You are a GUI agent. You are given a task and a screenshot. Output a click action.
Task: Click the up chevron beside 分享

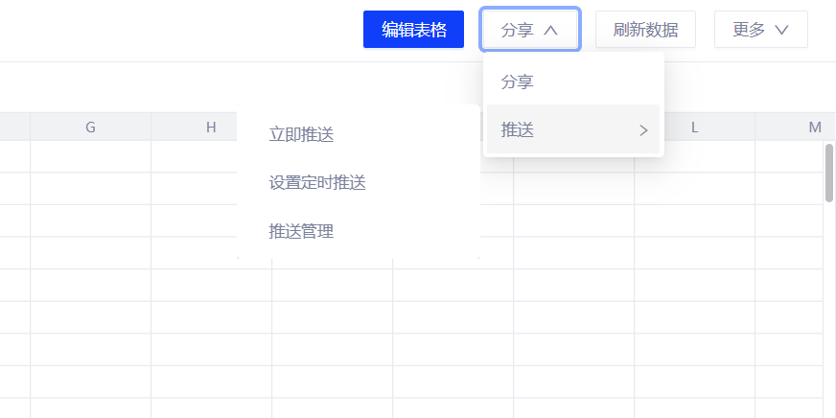[550, 30]
